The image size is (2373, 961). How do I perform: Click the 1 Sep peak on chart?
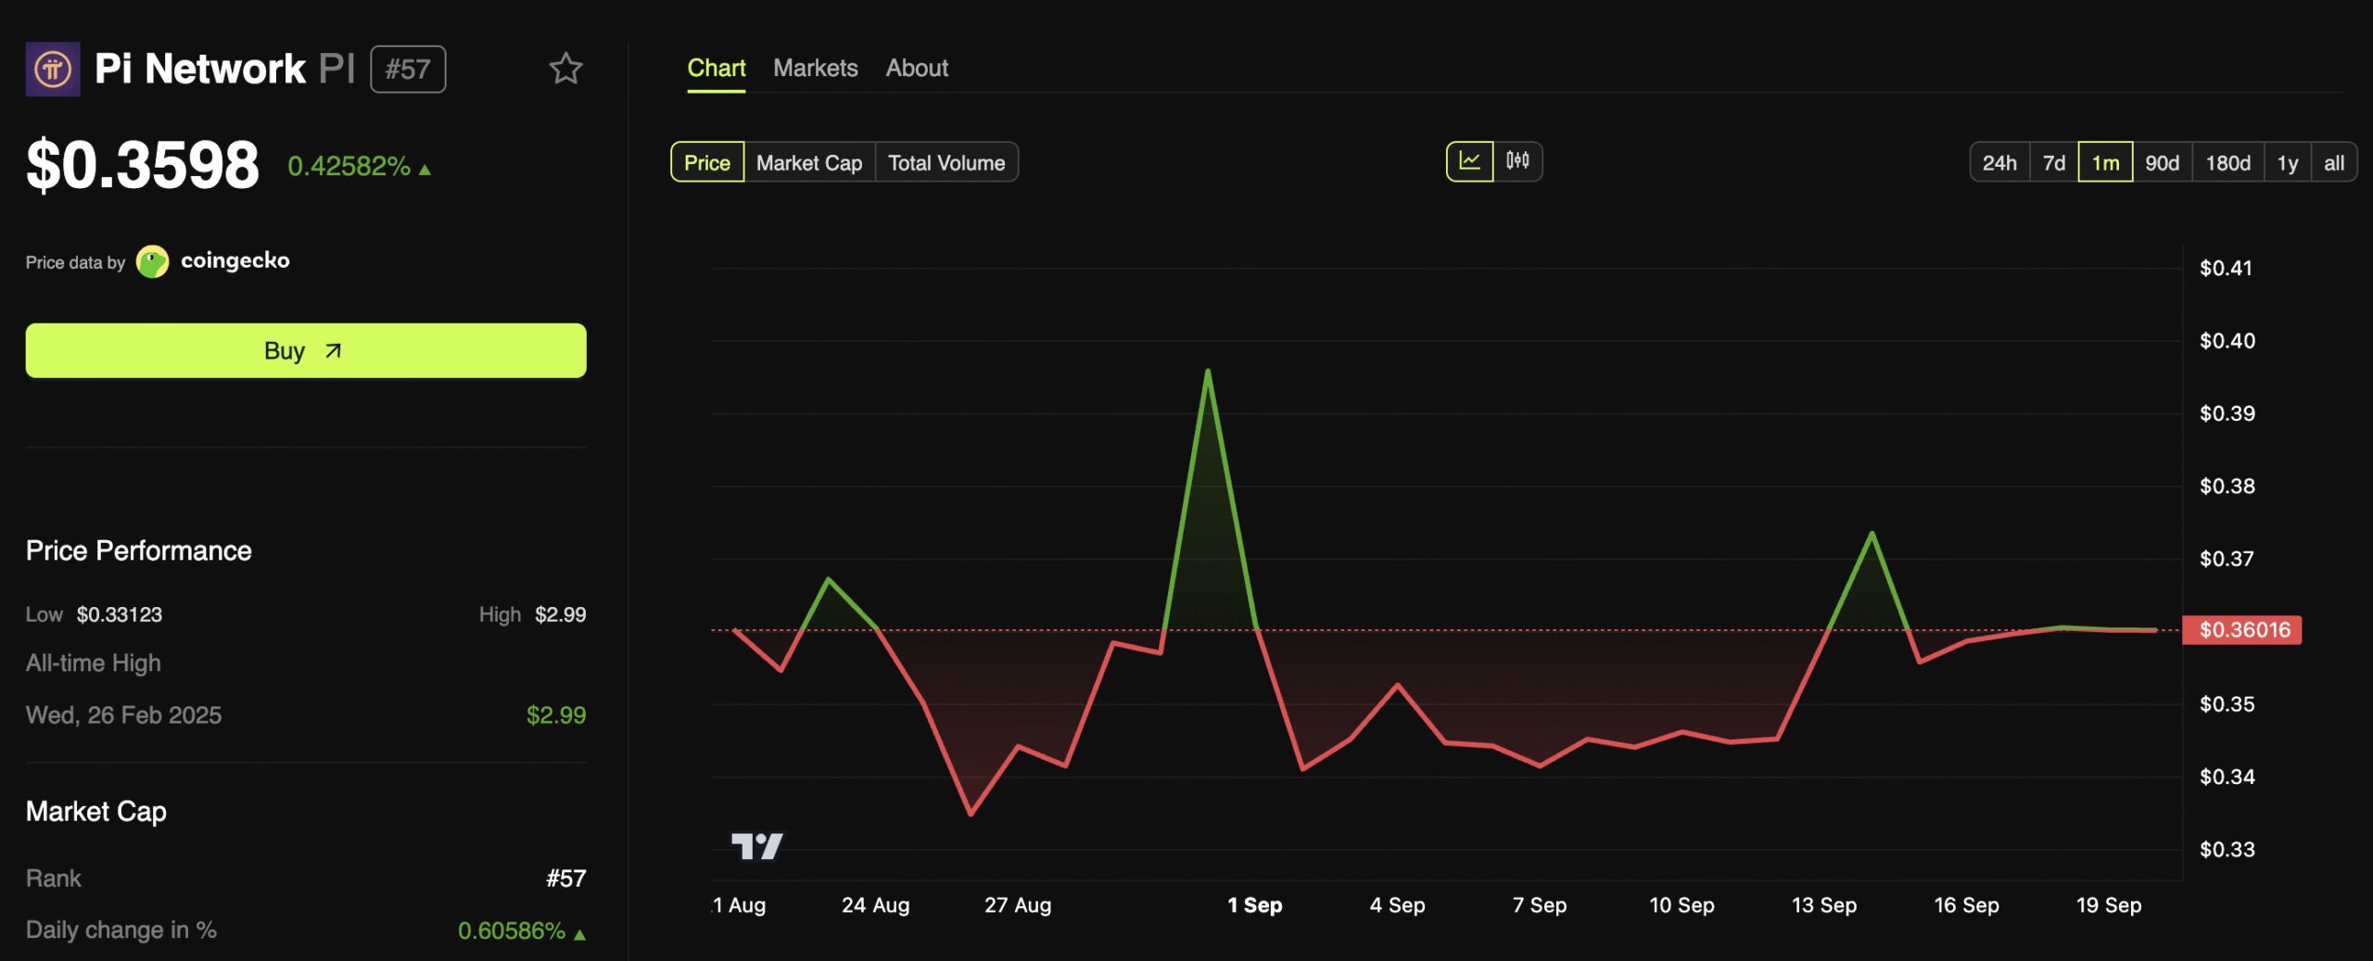pyautogui.click(x=1208, y=372)
